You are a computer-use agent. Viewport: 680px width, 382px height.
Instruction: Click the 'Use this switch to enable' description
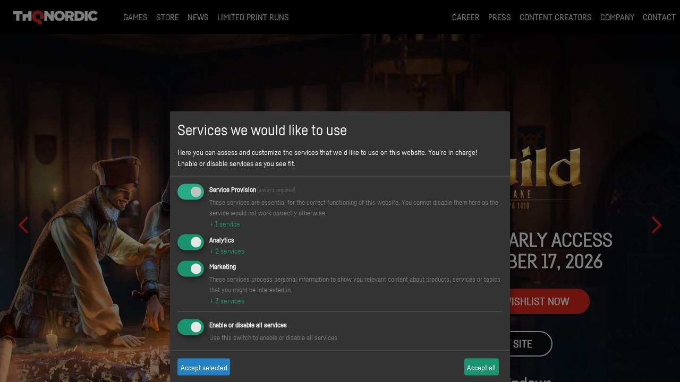pos(274,338)
